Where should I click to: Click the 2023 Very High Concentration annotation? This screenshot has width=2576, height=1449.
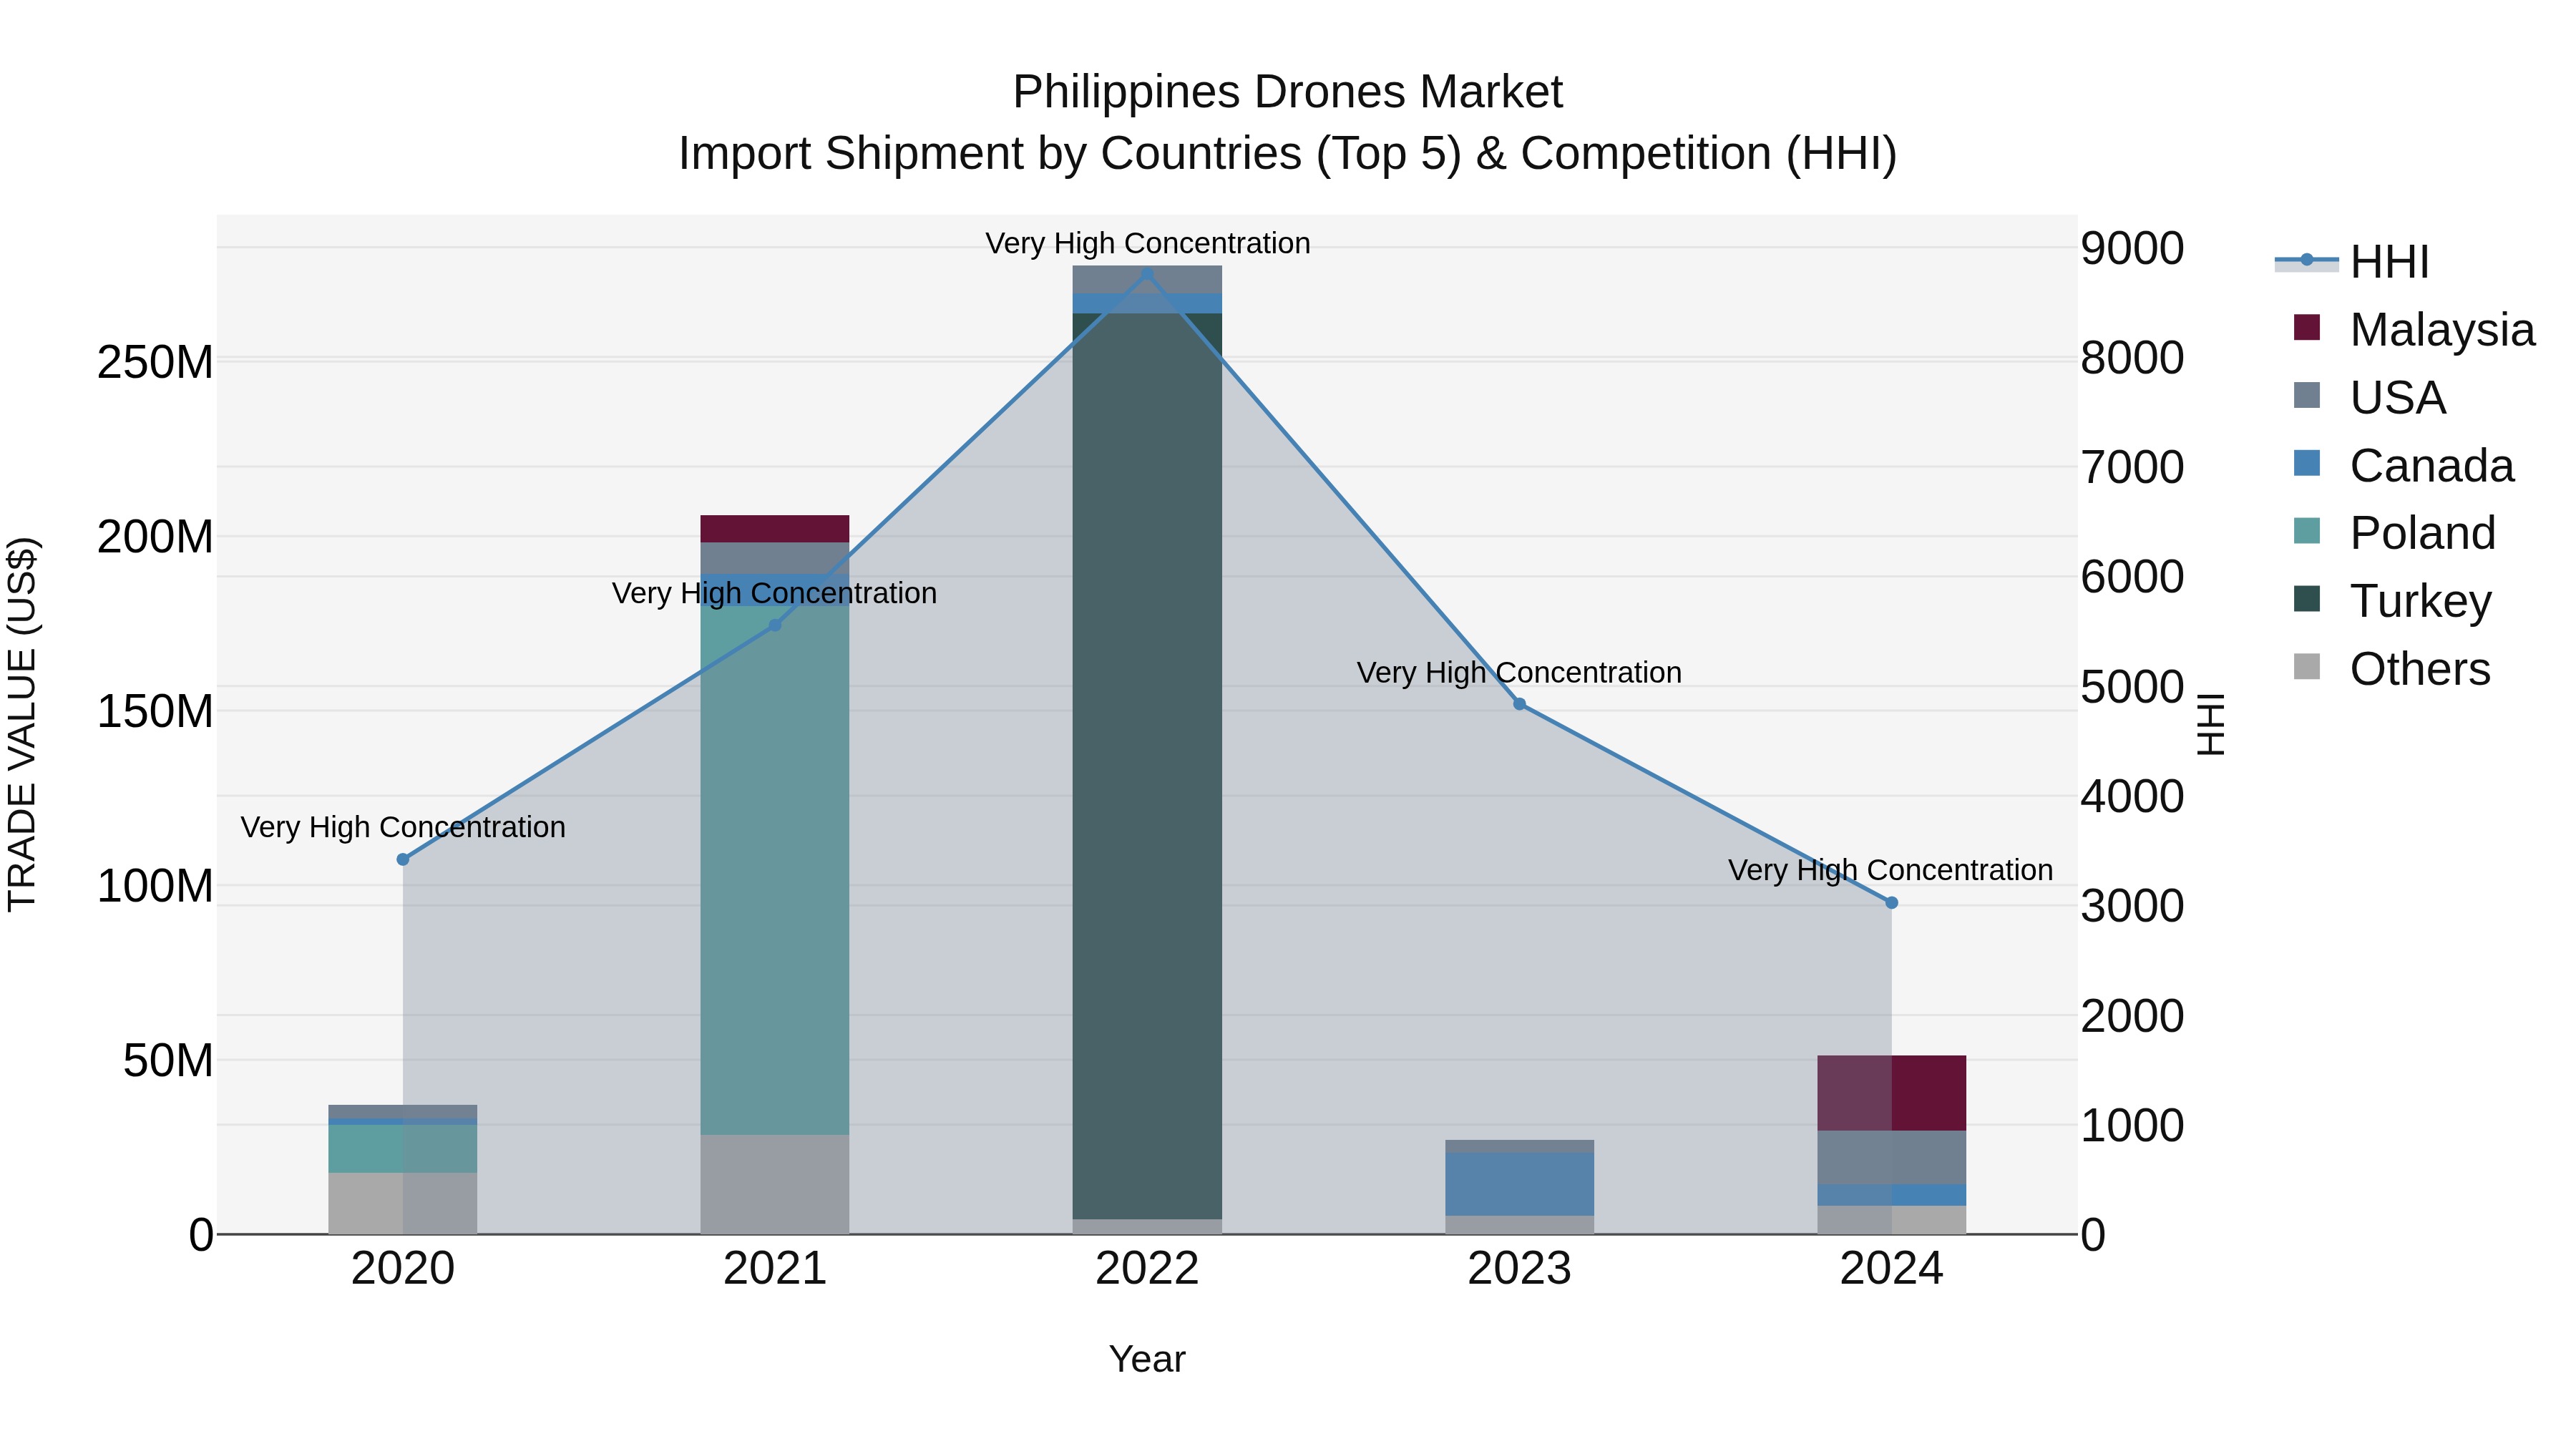pyautogui.click(x=1519, y=672)
